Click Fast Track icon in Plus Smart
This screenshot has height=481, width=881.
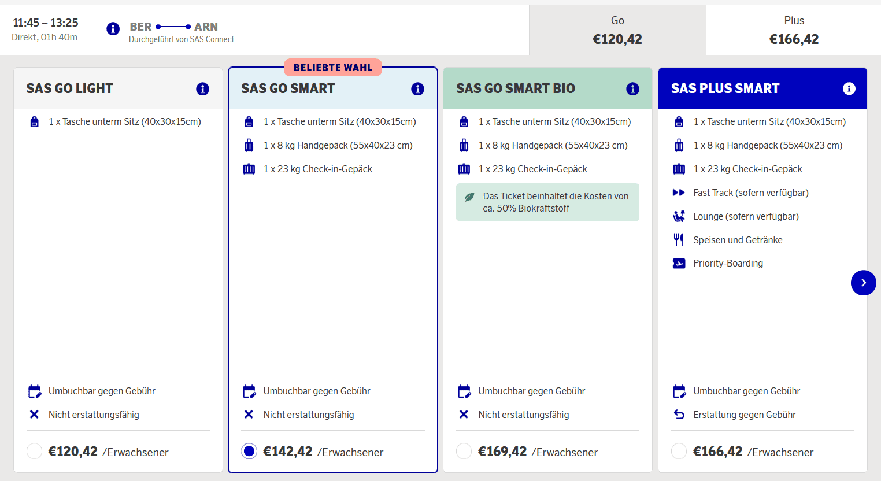tap(679, 193)
